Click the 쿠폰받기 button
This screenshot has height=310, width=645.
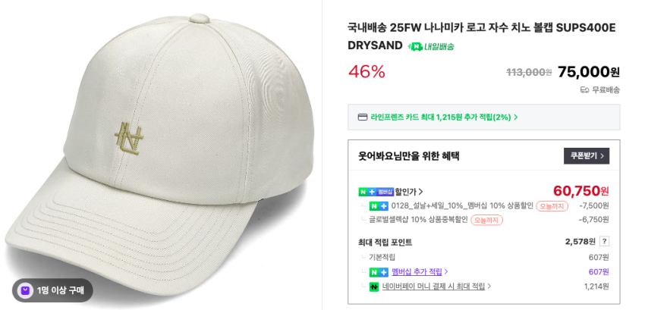pos(586,156)
